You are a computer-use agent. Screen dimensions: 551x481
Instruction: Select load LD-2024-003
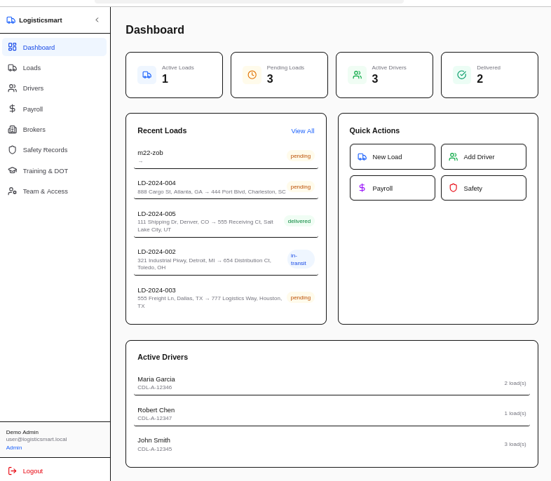click(226, 297)
